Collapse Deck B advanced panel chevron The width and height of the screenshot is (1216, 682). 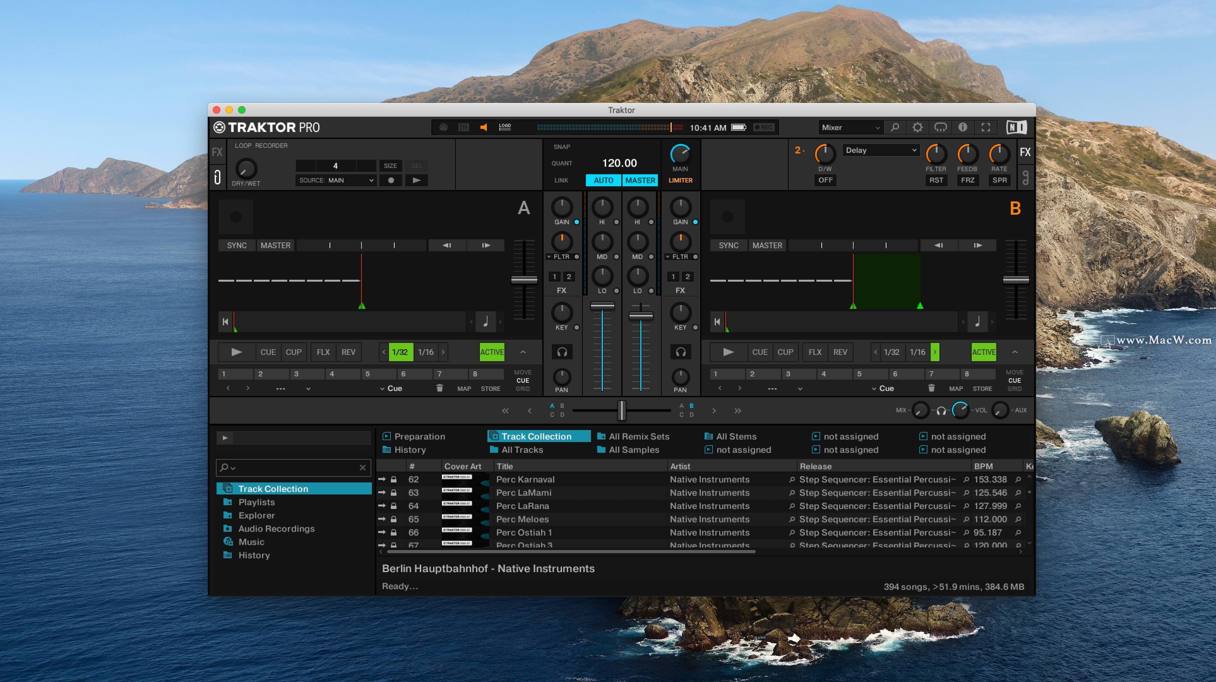tap(1014, 352)
